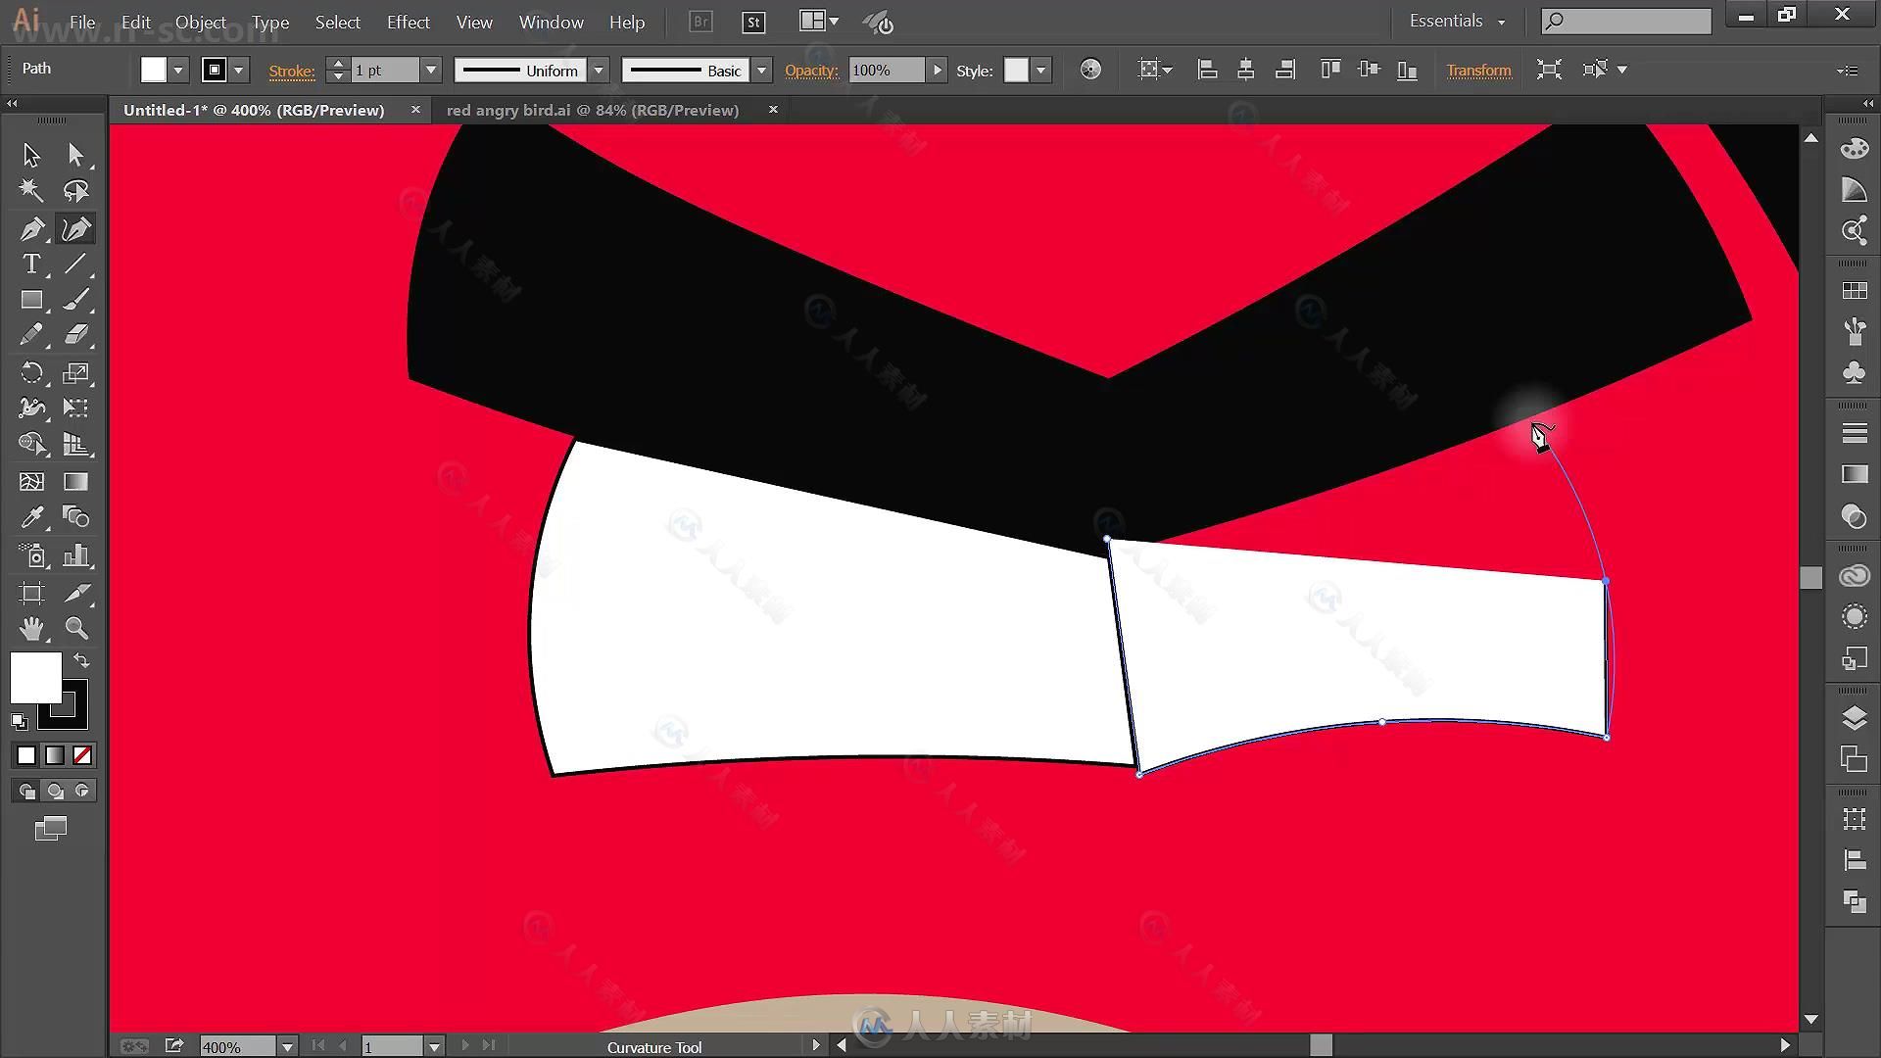Open the Layers panel icon
The image size is (1881, 1058).
(1854, 718)
